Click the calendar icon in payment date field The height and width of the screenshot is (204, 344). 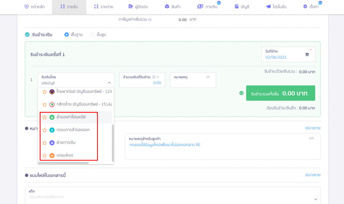coord(307,54)
